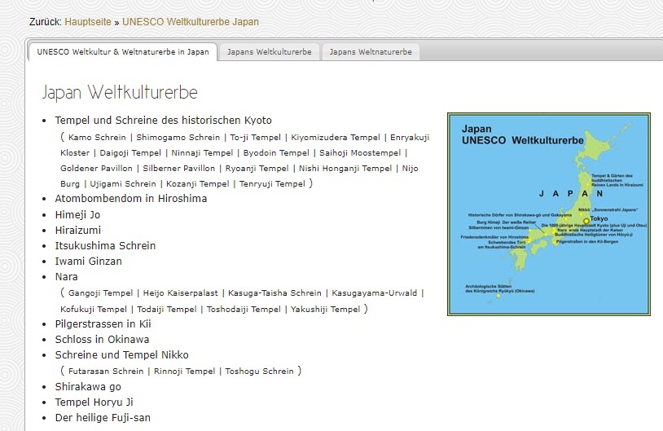The width and height of the screenshot is (663, 431).
Task: Select UNESCO Weltkultur & Weltnaturerbe in Japan tab
Action: click(x=123, y=51)
